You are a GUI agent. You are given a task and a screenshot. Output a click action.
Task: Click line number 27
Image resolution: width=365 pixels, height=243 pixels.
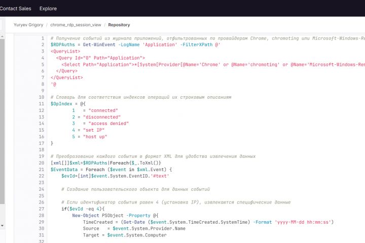pyautogui.click(x=42, y=209)
